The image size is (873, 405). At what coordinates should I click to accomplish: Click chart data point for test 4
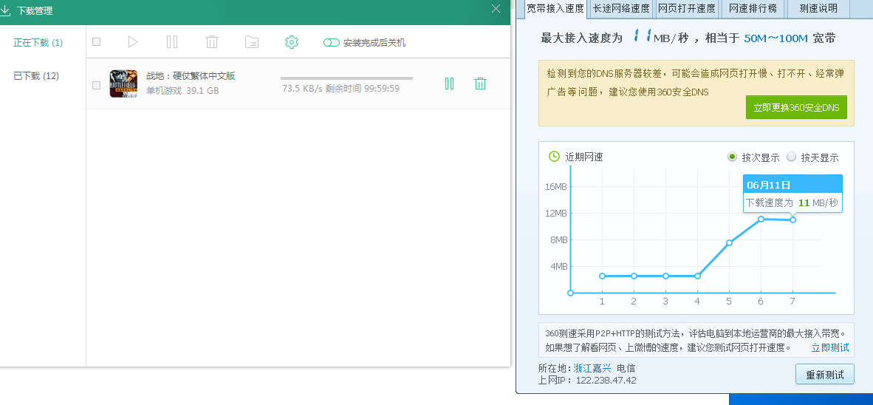click(x=697, y=276)
